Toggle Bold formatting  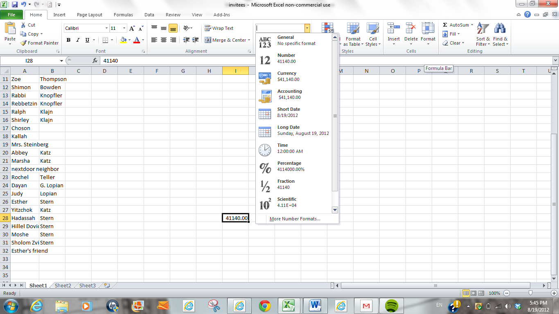click(68, 40)
